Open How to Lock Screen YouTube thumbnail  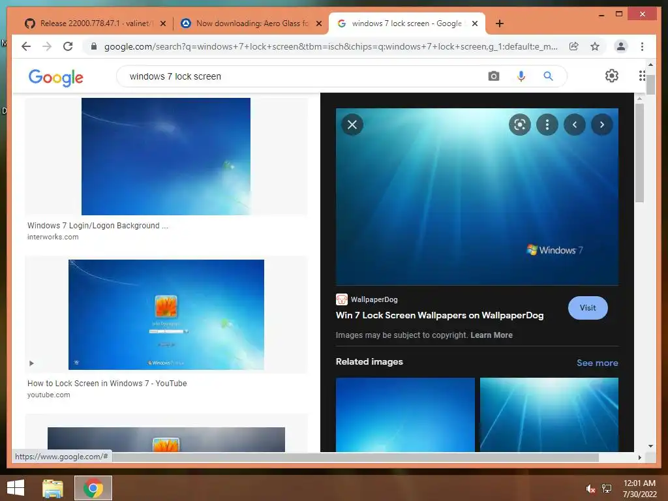pos(166,315)
